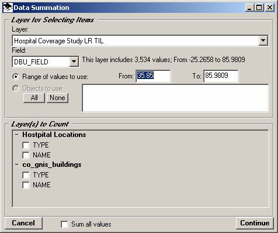Open the DBU_FIELD field dropdown
The height and width of the screenshot is (233, 278).
coord(74,61)
